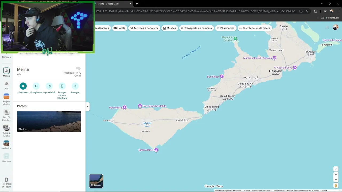Open Médenine recent item in sidebar
The height and width of the screenshot is (192, 342).
(x=6, y=145)
